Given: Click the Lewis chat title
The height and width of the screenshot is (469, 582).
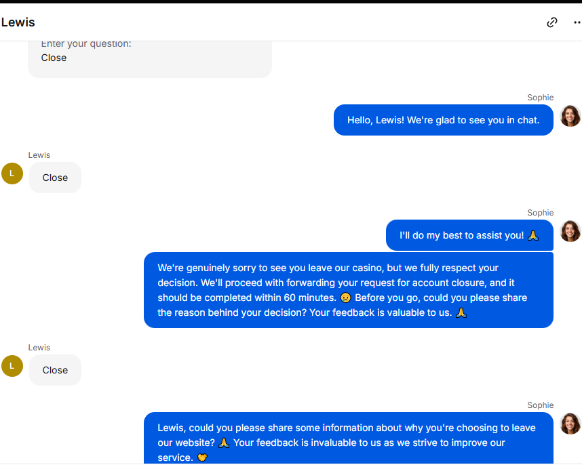Looking at the screenshot, I should click(x=18, y=22).
